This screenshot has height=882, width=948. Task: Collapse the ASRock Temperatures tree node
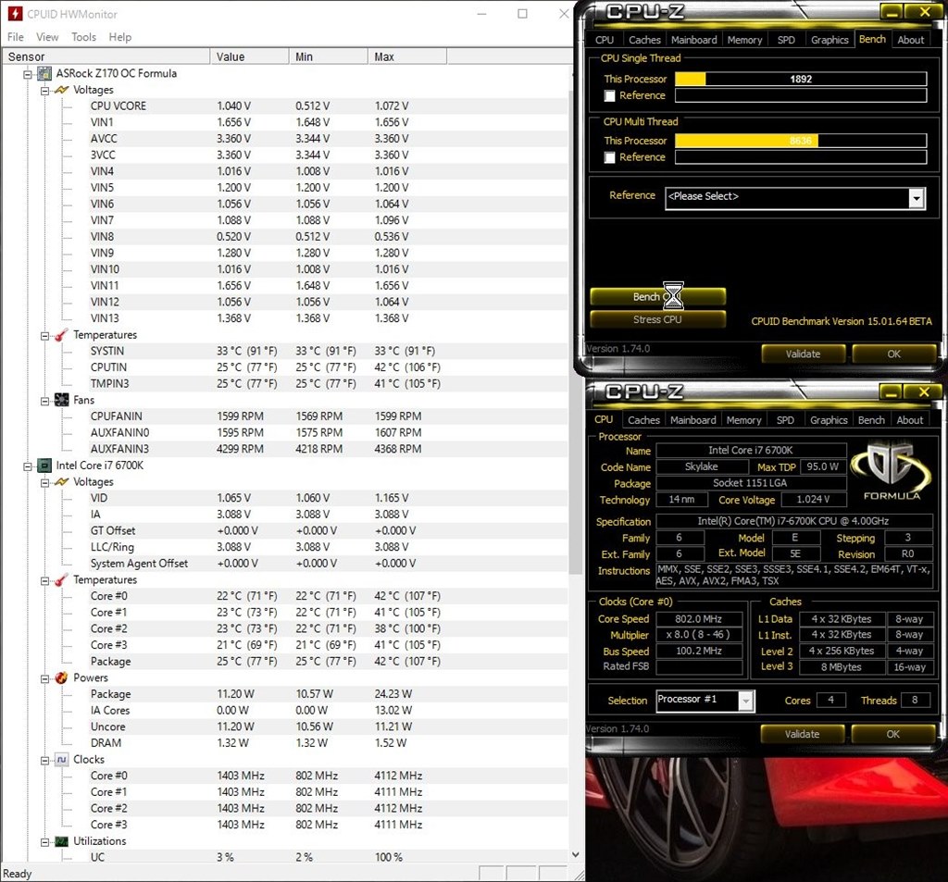[x=44, y=336]
